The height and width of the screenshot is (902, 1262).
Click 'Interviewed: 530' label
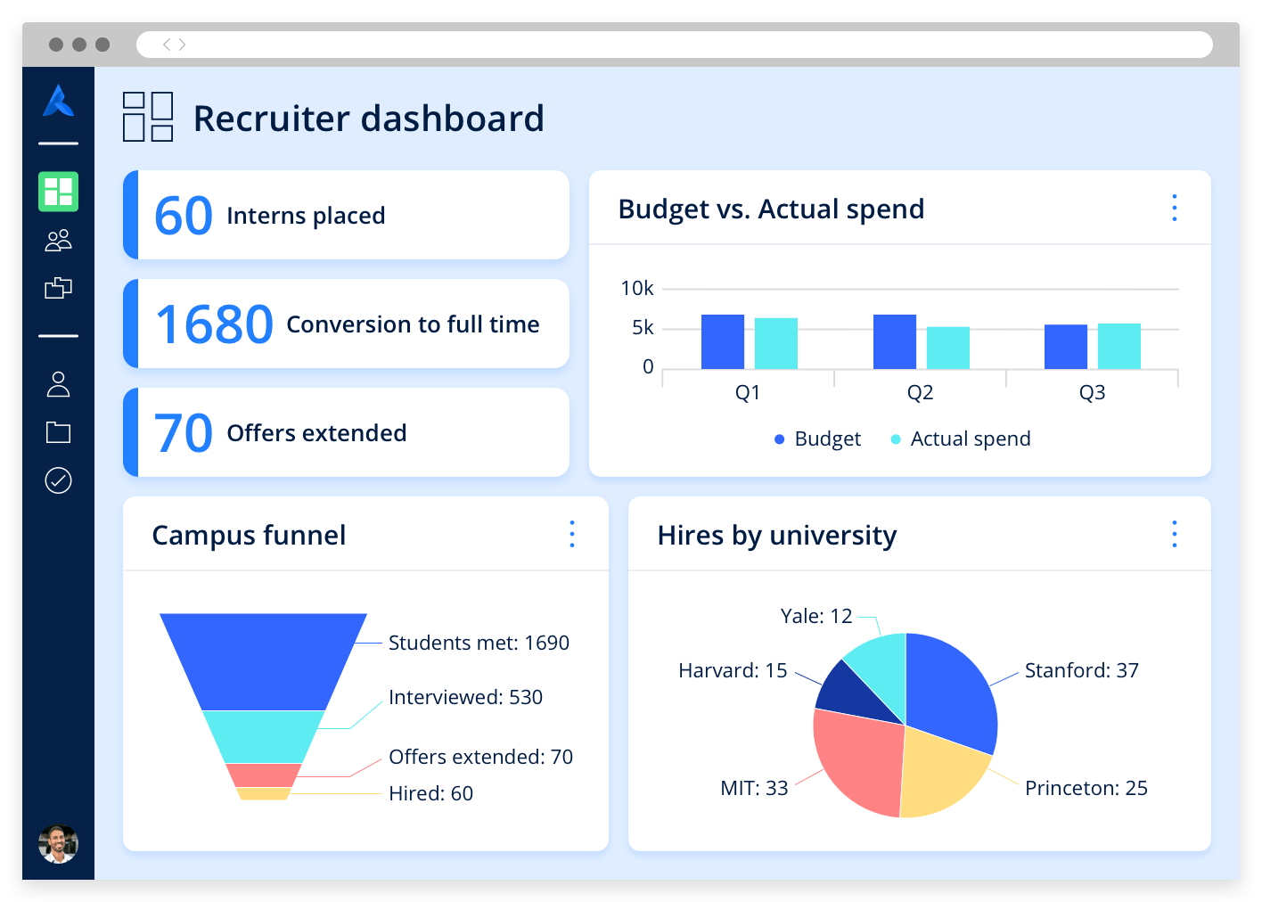pos(465,697)
